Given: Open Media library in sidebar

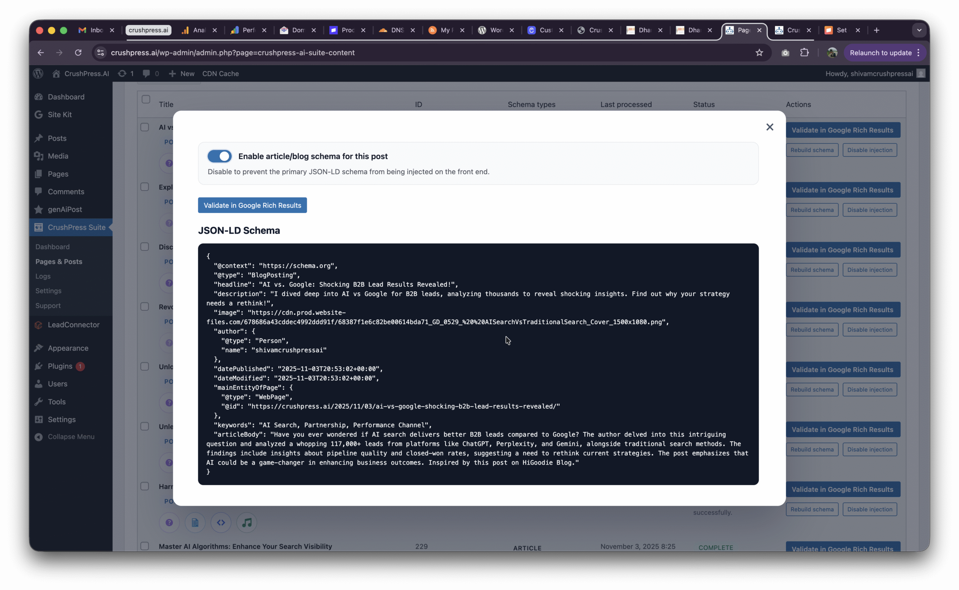Looking at the screenshot, I should [58, 156].
